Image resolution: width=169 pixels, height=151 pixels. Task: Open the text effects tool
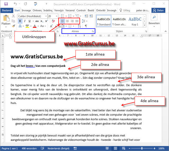tap(20, 26)
